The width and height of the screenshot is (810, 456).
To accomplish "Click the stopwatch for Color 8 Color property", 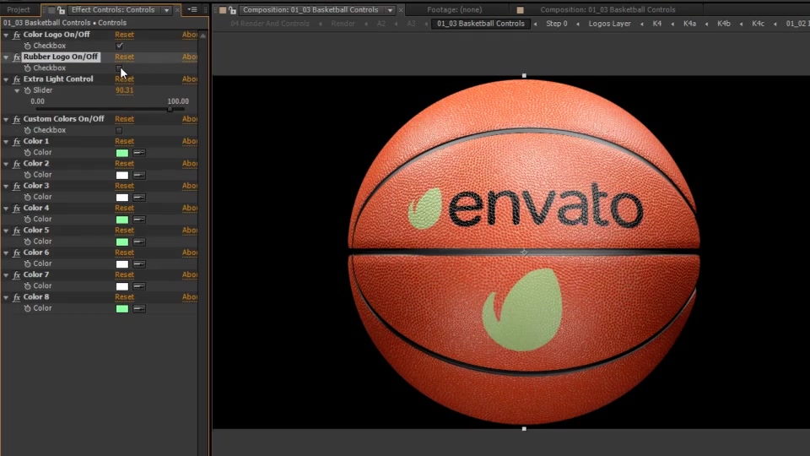I will coord(27,308).
